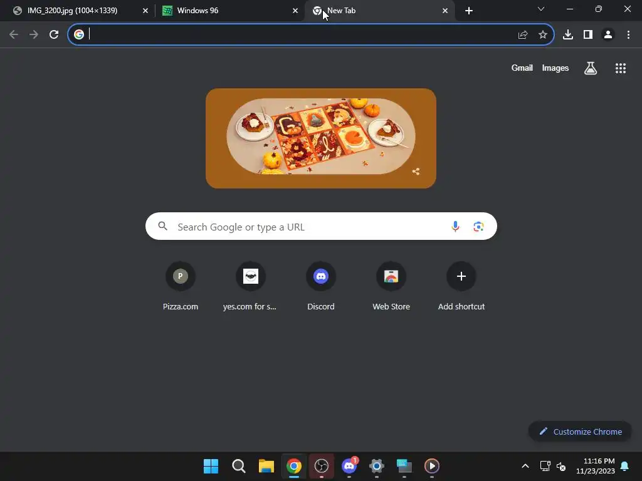Close the New Tab tab
The width and height of the screenshot is (642, 481).
pos(445,11)
